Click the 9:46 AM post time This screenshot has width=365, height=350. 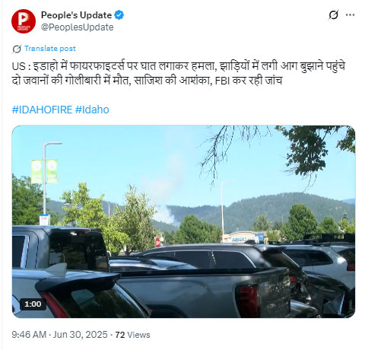pyautogui.click(x=29, y=335)
